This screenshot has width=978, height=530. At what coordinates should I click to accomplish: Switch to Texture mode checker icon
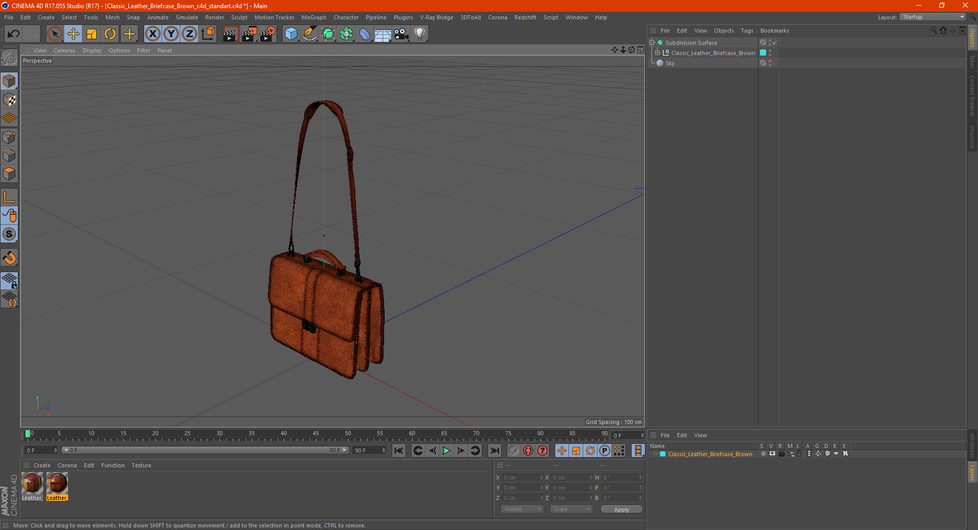pyautogui.click(x=9, y=100)
